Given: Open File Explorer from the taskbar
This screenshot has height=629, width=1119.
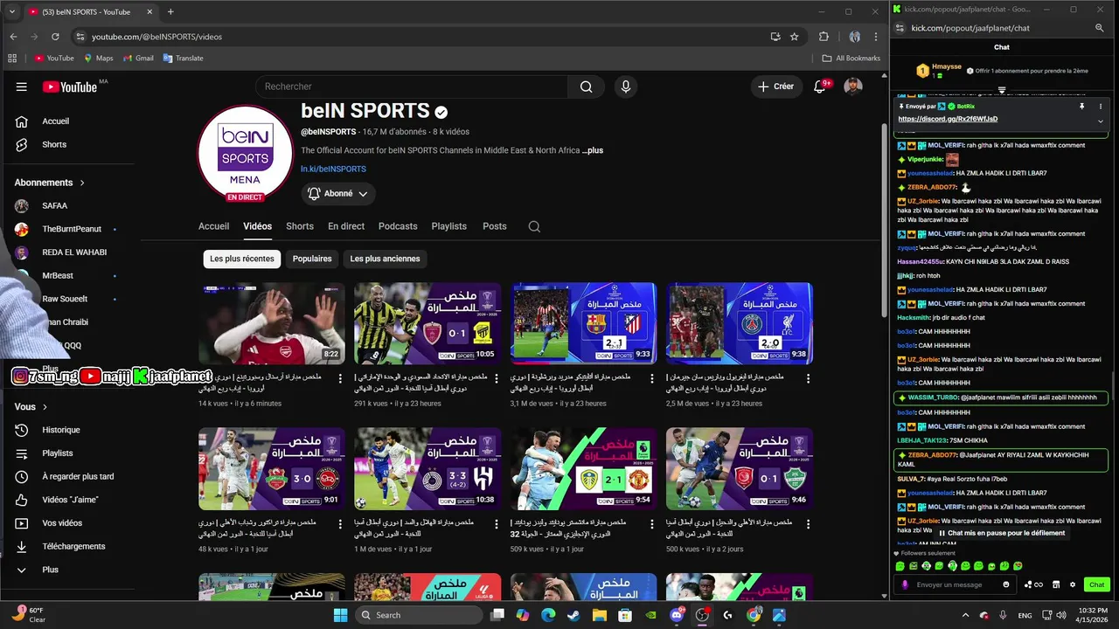Looking at the screenshot, I should (599, 615).
